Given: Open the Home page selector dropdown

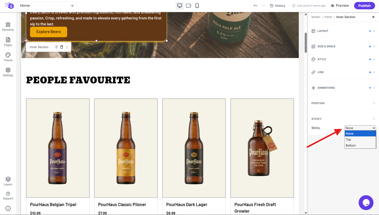Looking at the screenshot, I should point(47,5).
